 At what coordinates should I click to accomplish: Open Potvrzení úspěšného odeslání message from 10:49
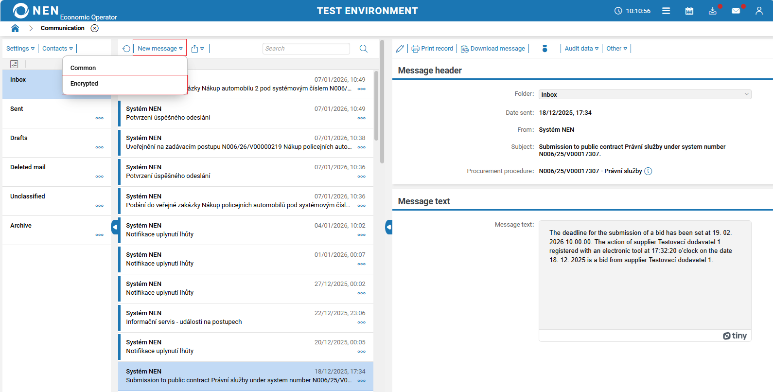[x=246, y=113]
